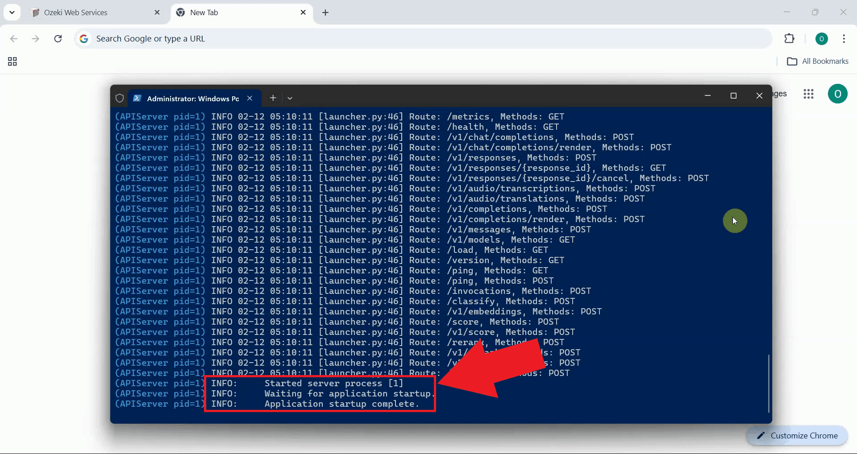Click the large Google account avatar
Image resolution: width=857 pixels, height=454 pixels.
pyautogui.click(x=837, y=94)
